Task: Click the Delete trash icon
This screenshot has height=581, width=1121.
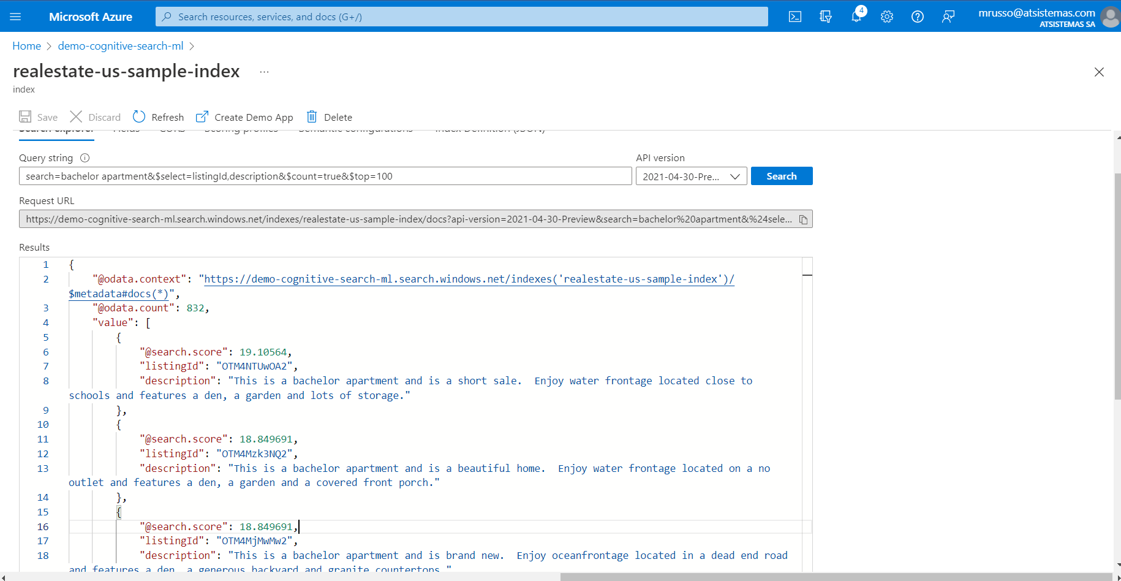Action: pos(312,116)
